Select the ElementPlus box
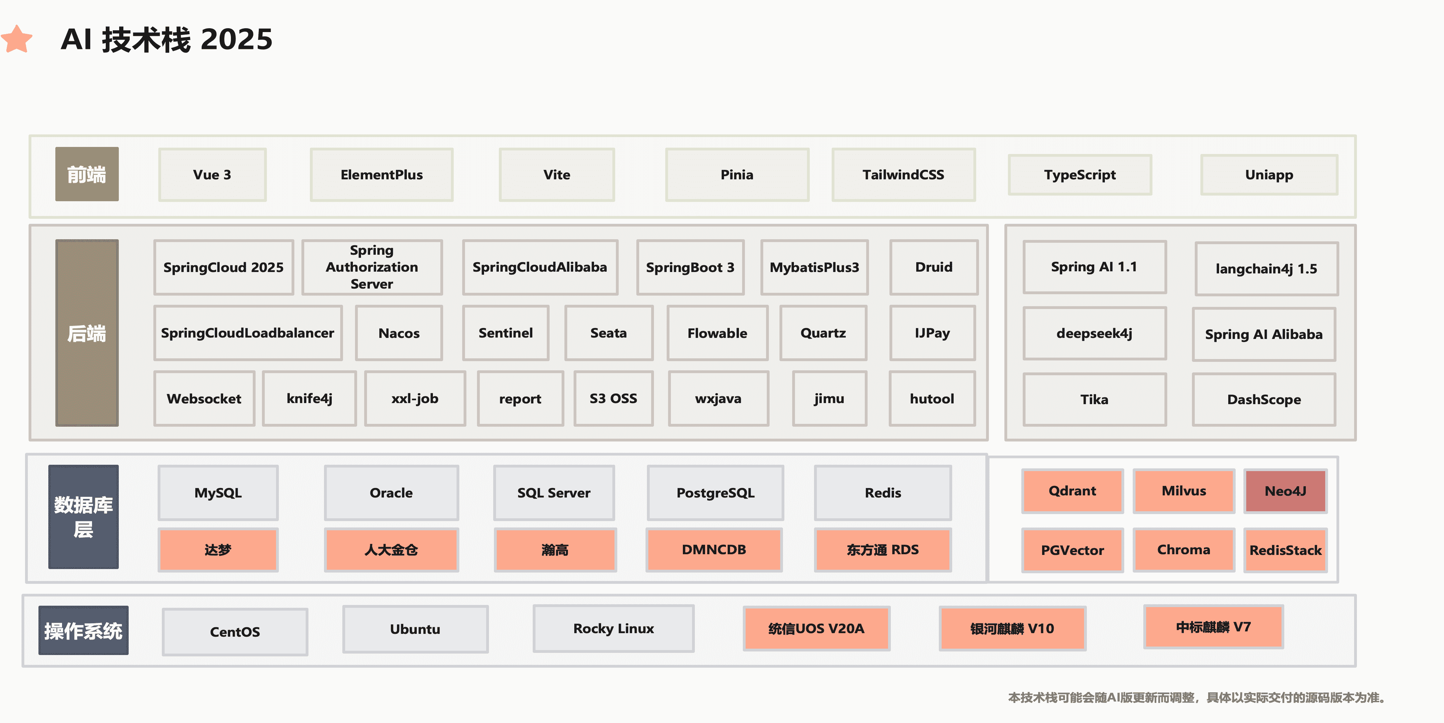The image size is (1444, 723). tap(381, 175)
